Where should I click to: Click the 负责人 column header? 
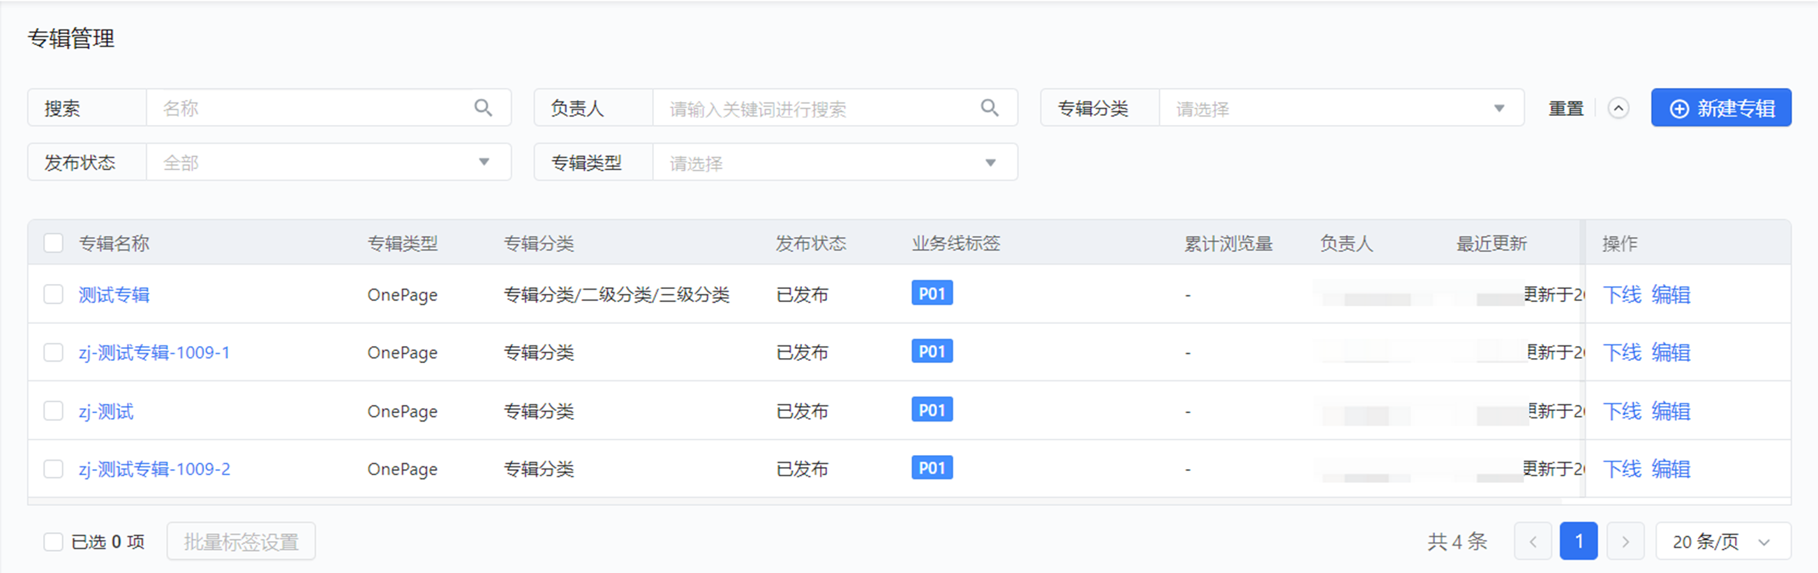[1346, 244]
